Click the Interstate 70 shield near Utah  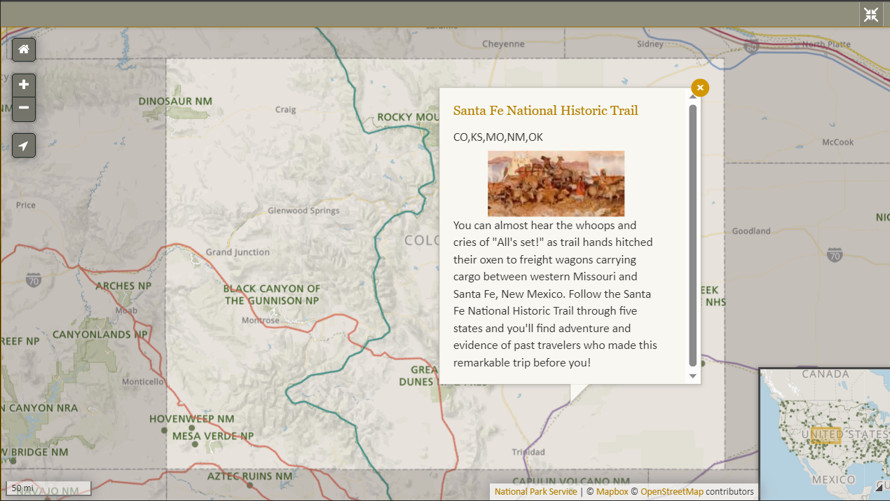(34, 280)
